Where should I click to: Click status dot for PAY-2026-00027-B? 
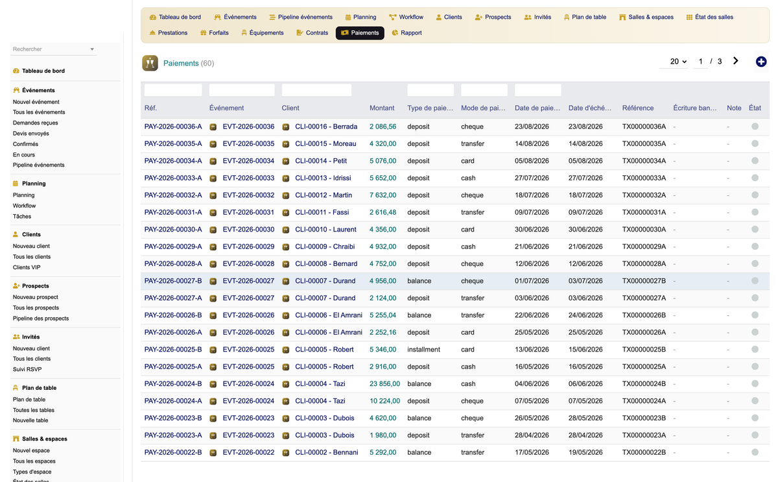click(x=755, y=281)
